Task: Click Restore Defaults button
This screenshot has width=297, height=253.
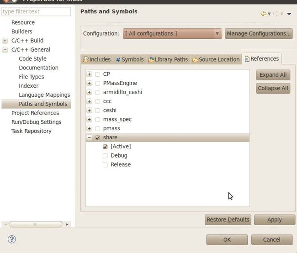Action: coord(228,220)
